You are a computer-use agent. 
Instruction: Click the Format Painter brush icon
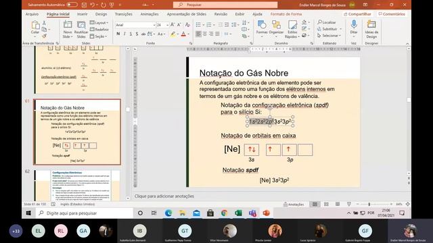pyautogui.click(x=44, y=36)
